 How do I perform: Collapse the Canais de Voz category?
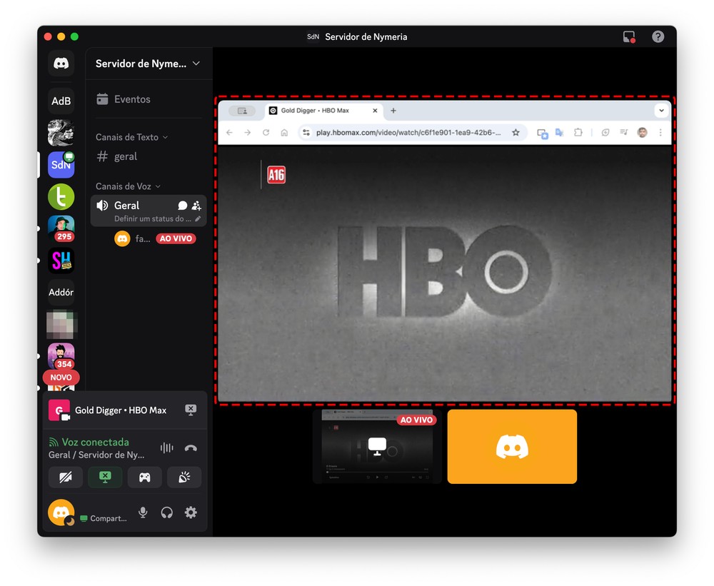(128, 186)
